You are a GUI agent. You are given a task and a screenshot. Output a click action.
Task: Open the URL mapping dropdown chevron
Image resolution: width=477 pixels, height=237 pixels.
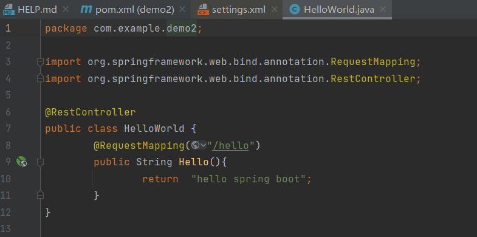point(203,146)
